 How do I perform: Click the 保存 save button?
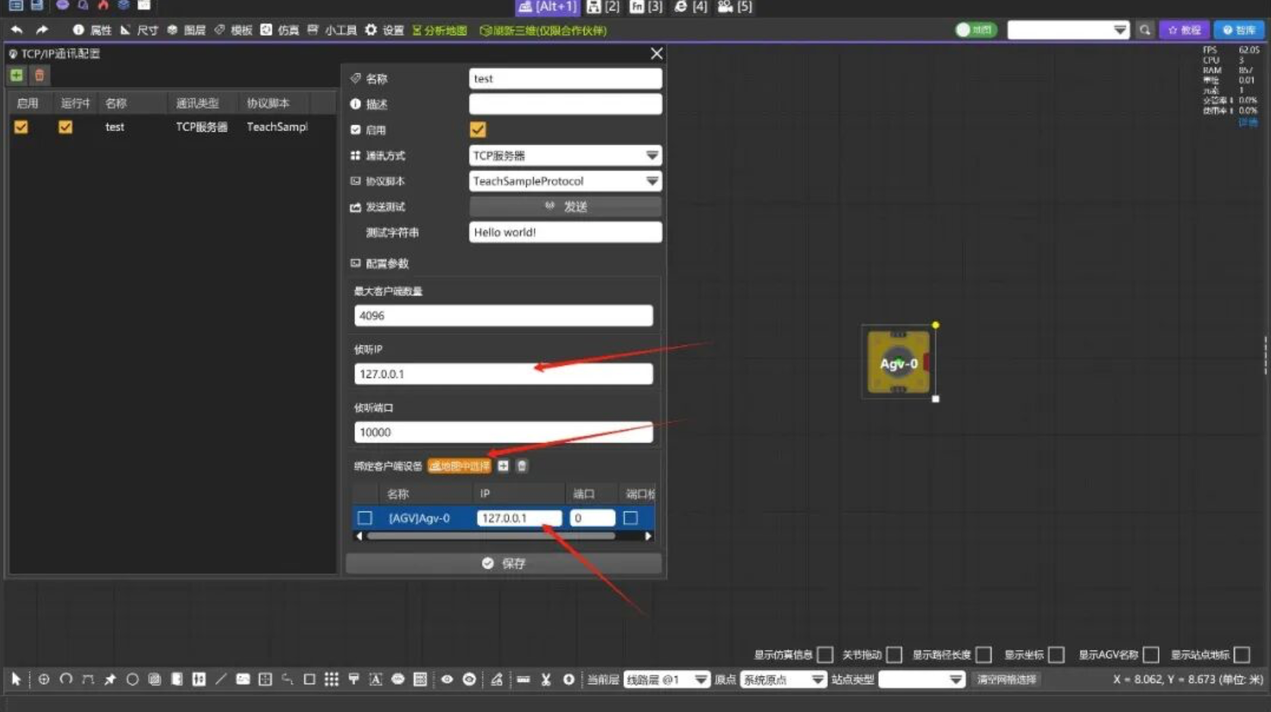tap(504, 563)
